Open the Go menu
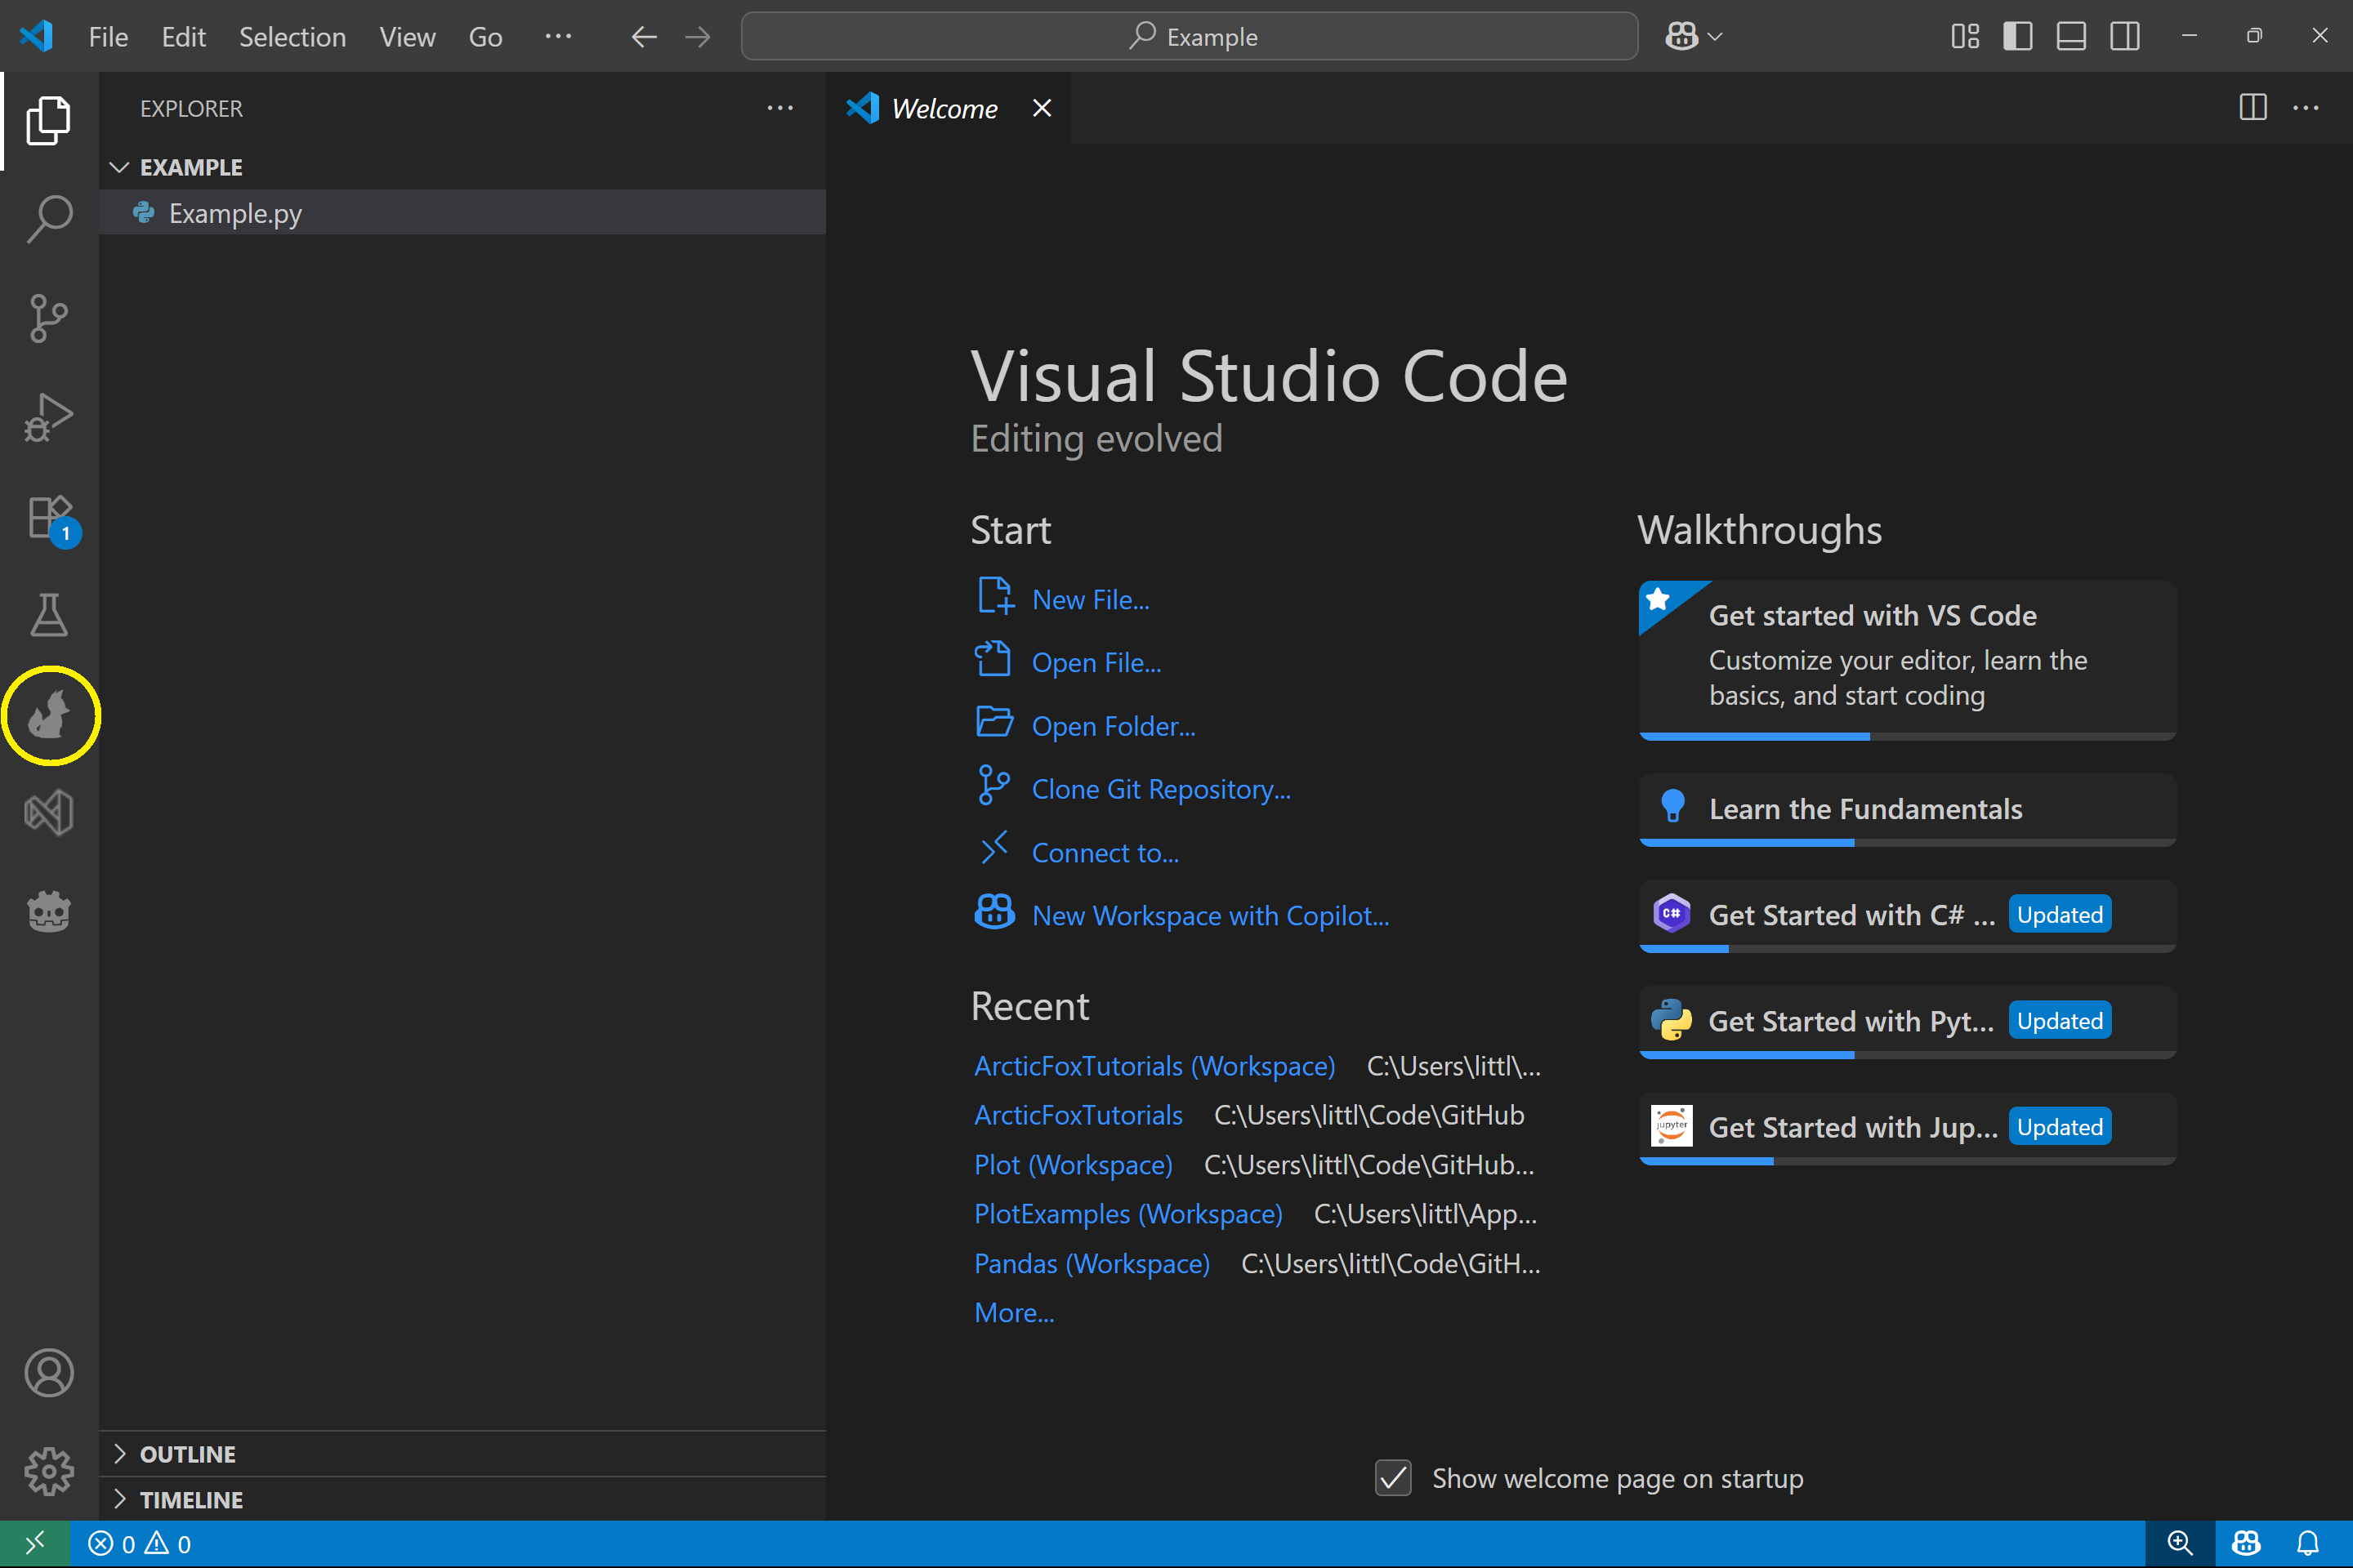The width and height of the screenshot is (2353, 1568). point(485,37)
